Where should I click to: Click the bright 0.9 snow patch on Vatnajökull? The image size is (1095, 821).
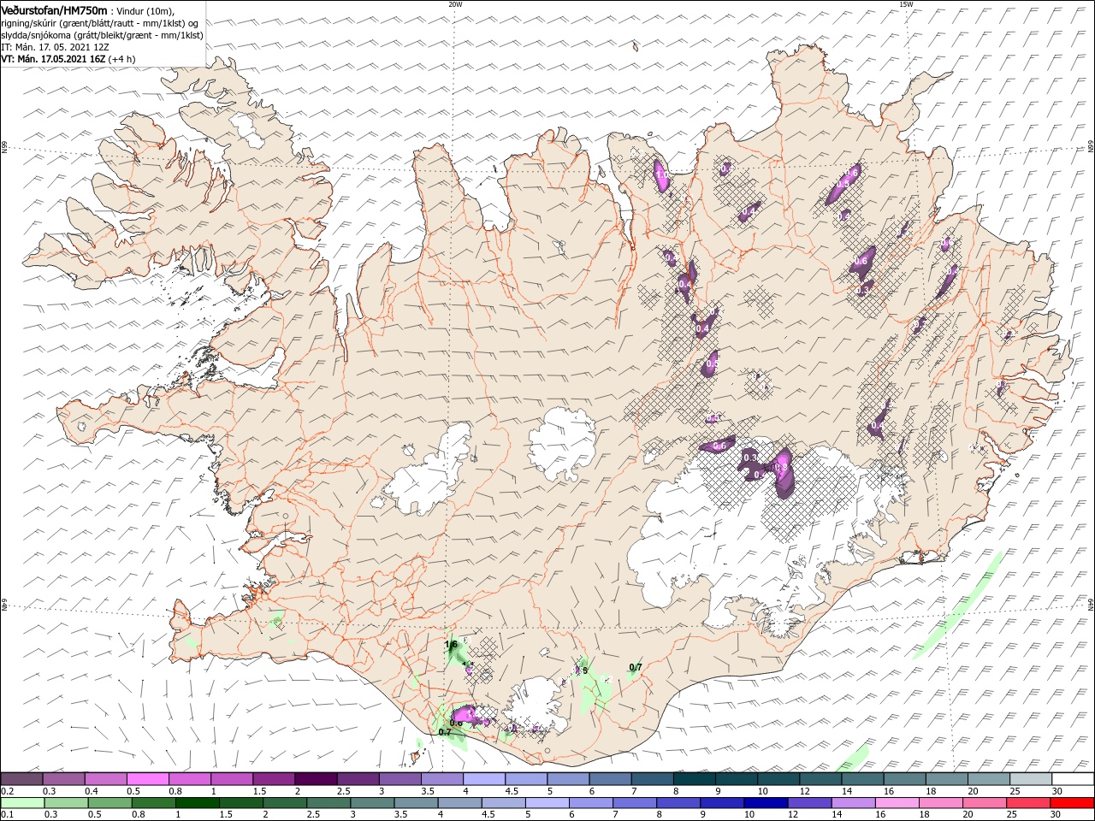(x=781, y=469)
